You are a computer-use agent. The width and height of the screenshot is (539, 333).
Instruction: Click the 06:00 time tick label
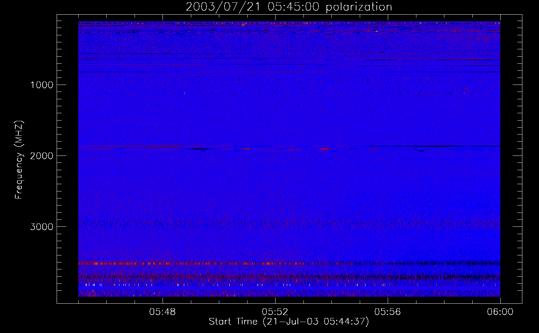pos(500,312)
